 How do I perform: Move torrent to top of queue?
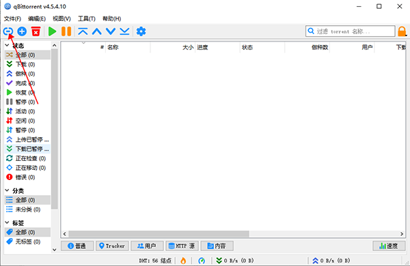coord(83,31)
